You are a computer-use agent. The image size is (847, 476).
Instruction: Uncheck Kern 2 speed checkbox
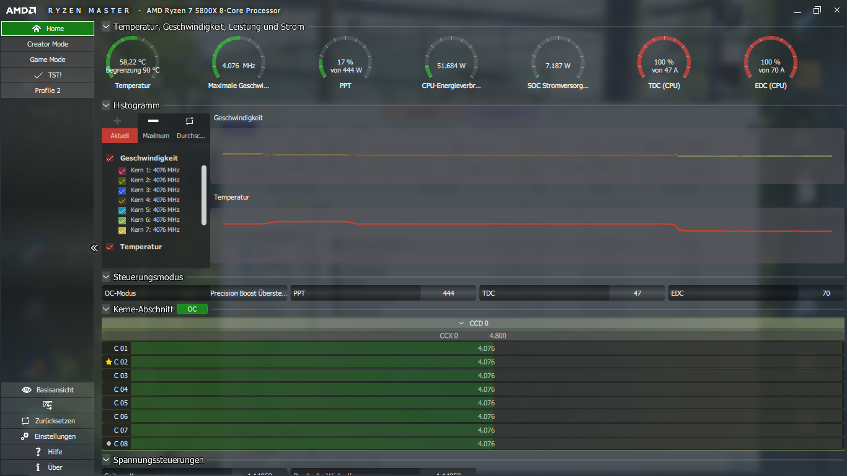(122, 180)
